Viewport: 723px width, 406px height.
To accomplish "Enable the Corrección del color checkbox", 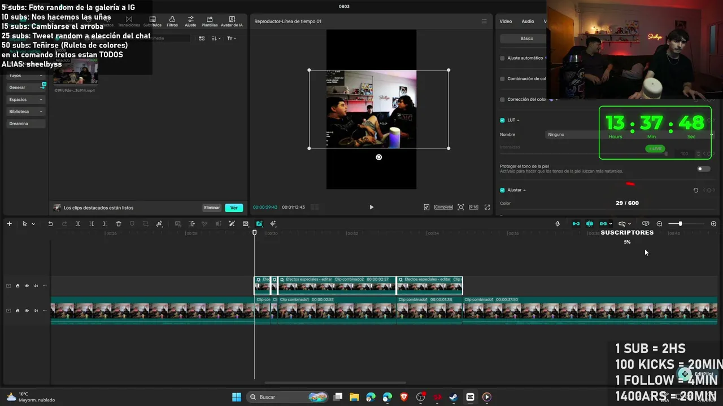I will click(x=502, y=99).
